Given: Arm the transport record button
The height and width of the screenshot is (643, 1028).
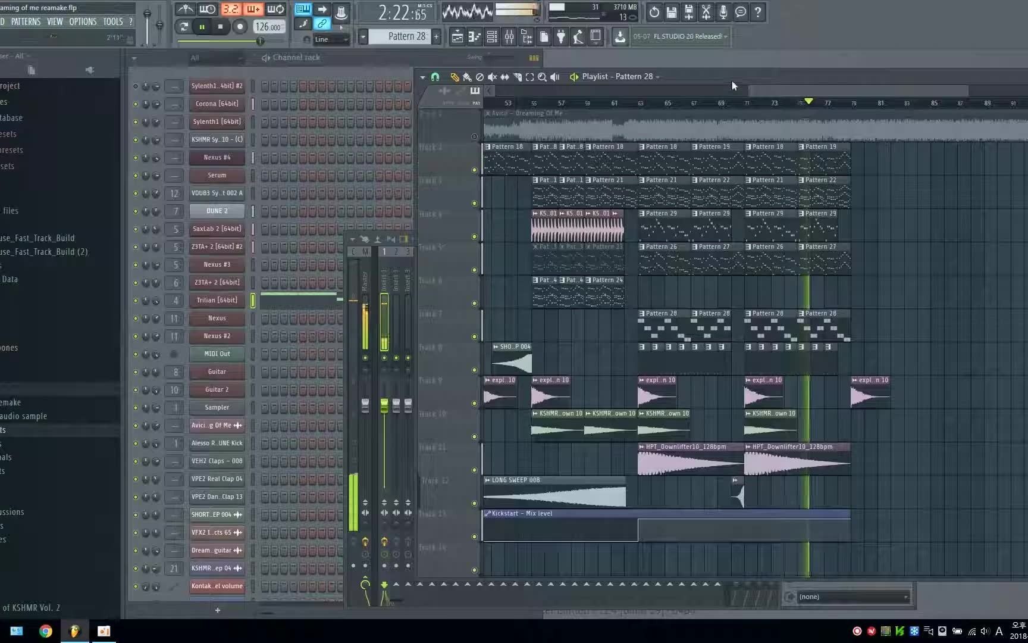Looking at the screenshot, I should [240, 27].
